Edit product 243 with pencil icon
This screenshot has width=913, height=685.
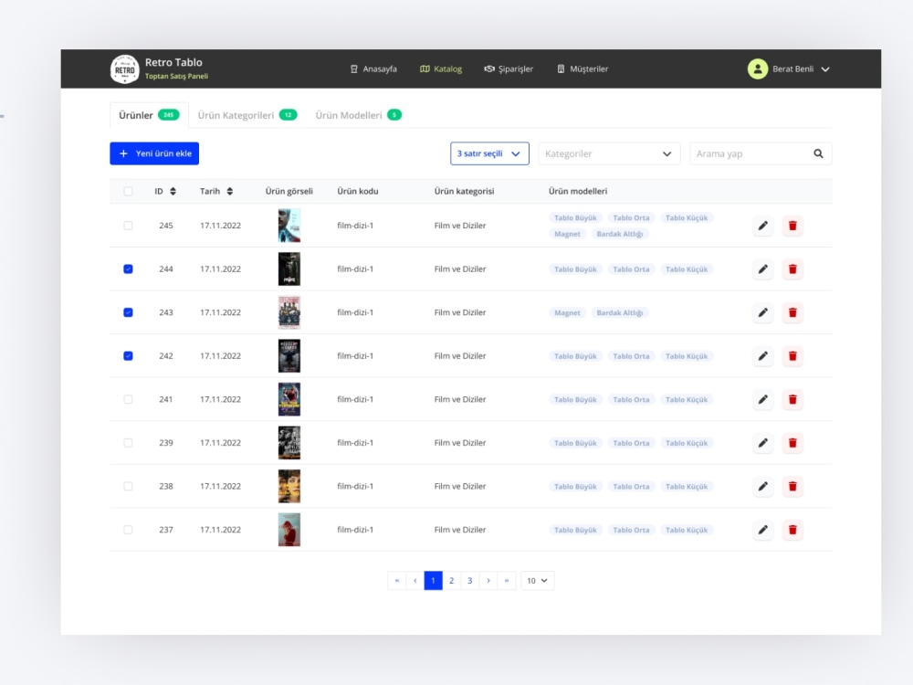pos(762,312)
